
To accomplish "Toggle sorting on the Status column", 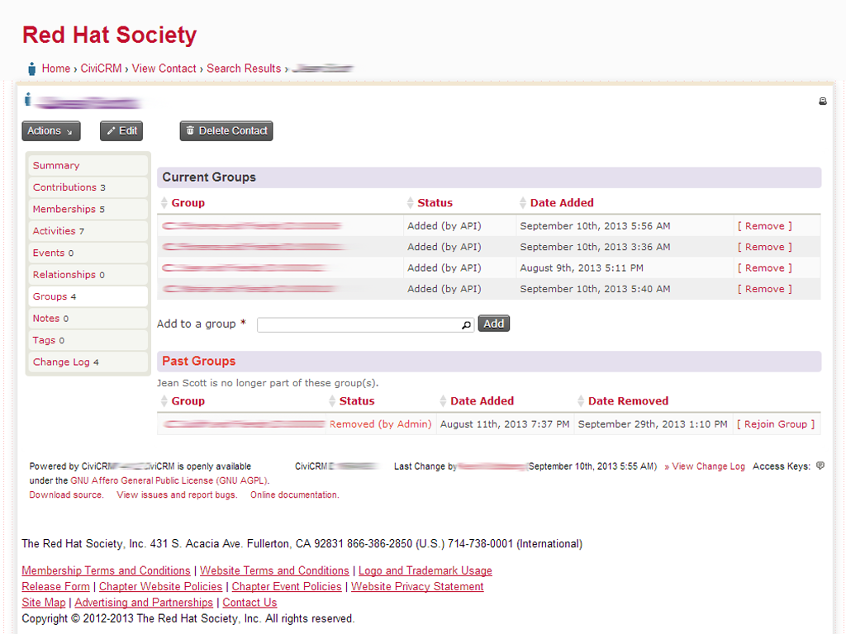I will click(x=410, y=202).
